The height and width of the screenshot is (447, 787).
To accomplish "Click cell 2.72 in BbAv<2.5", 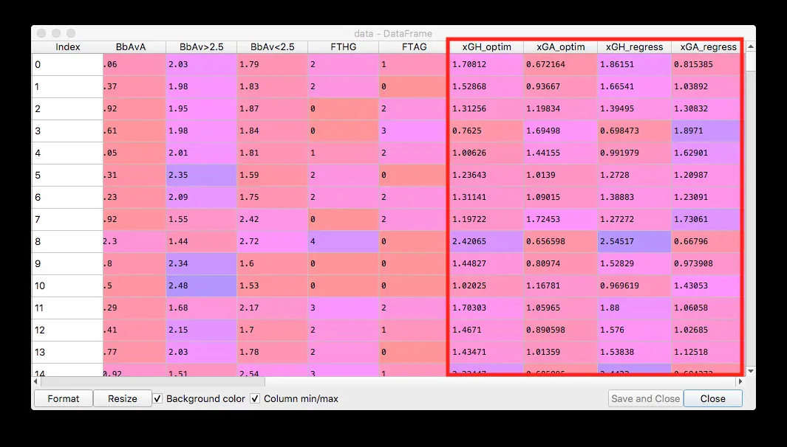I will point(272,241).
